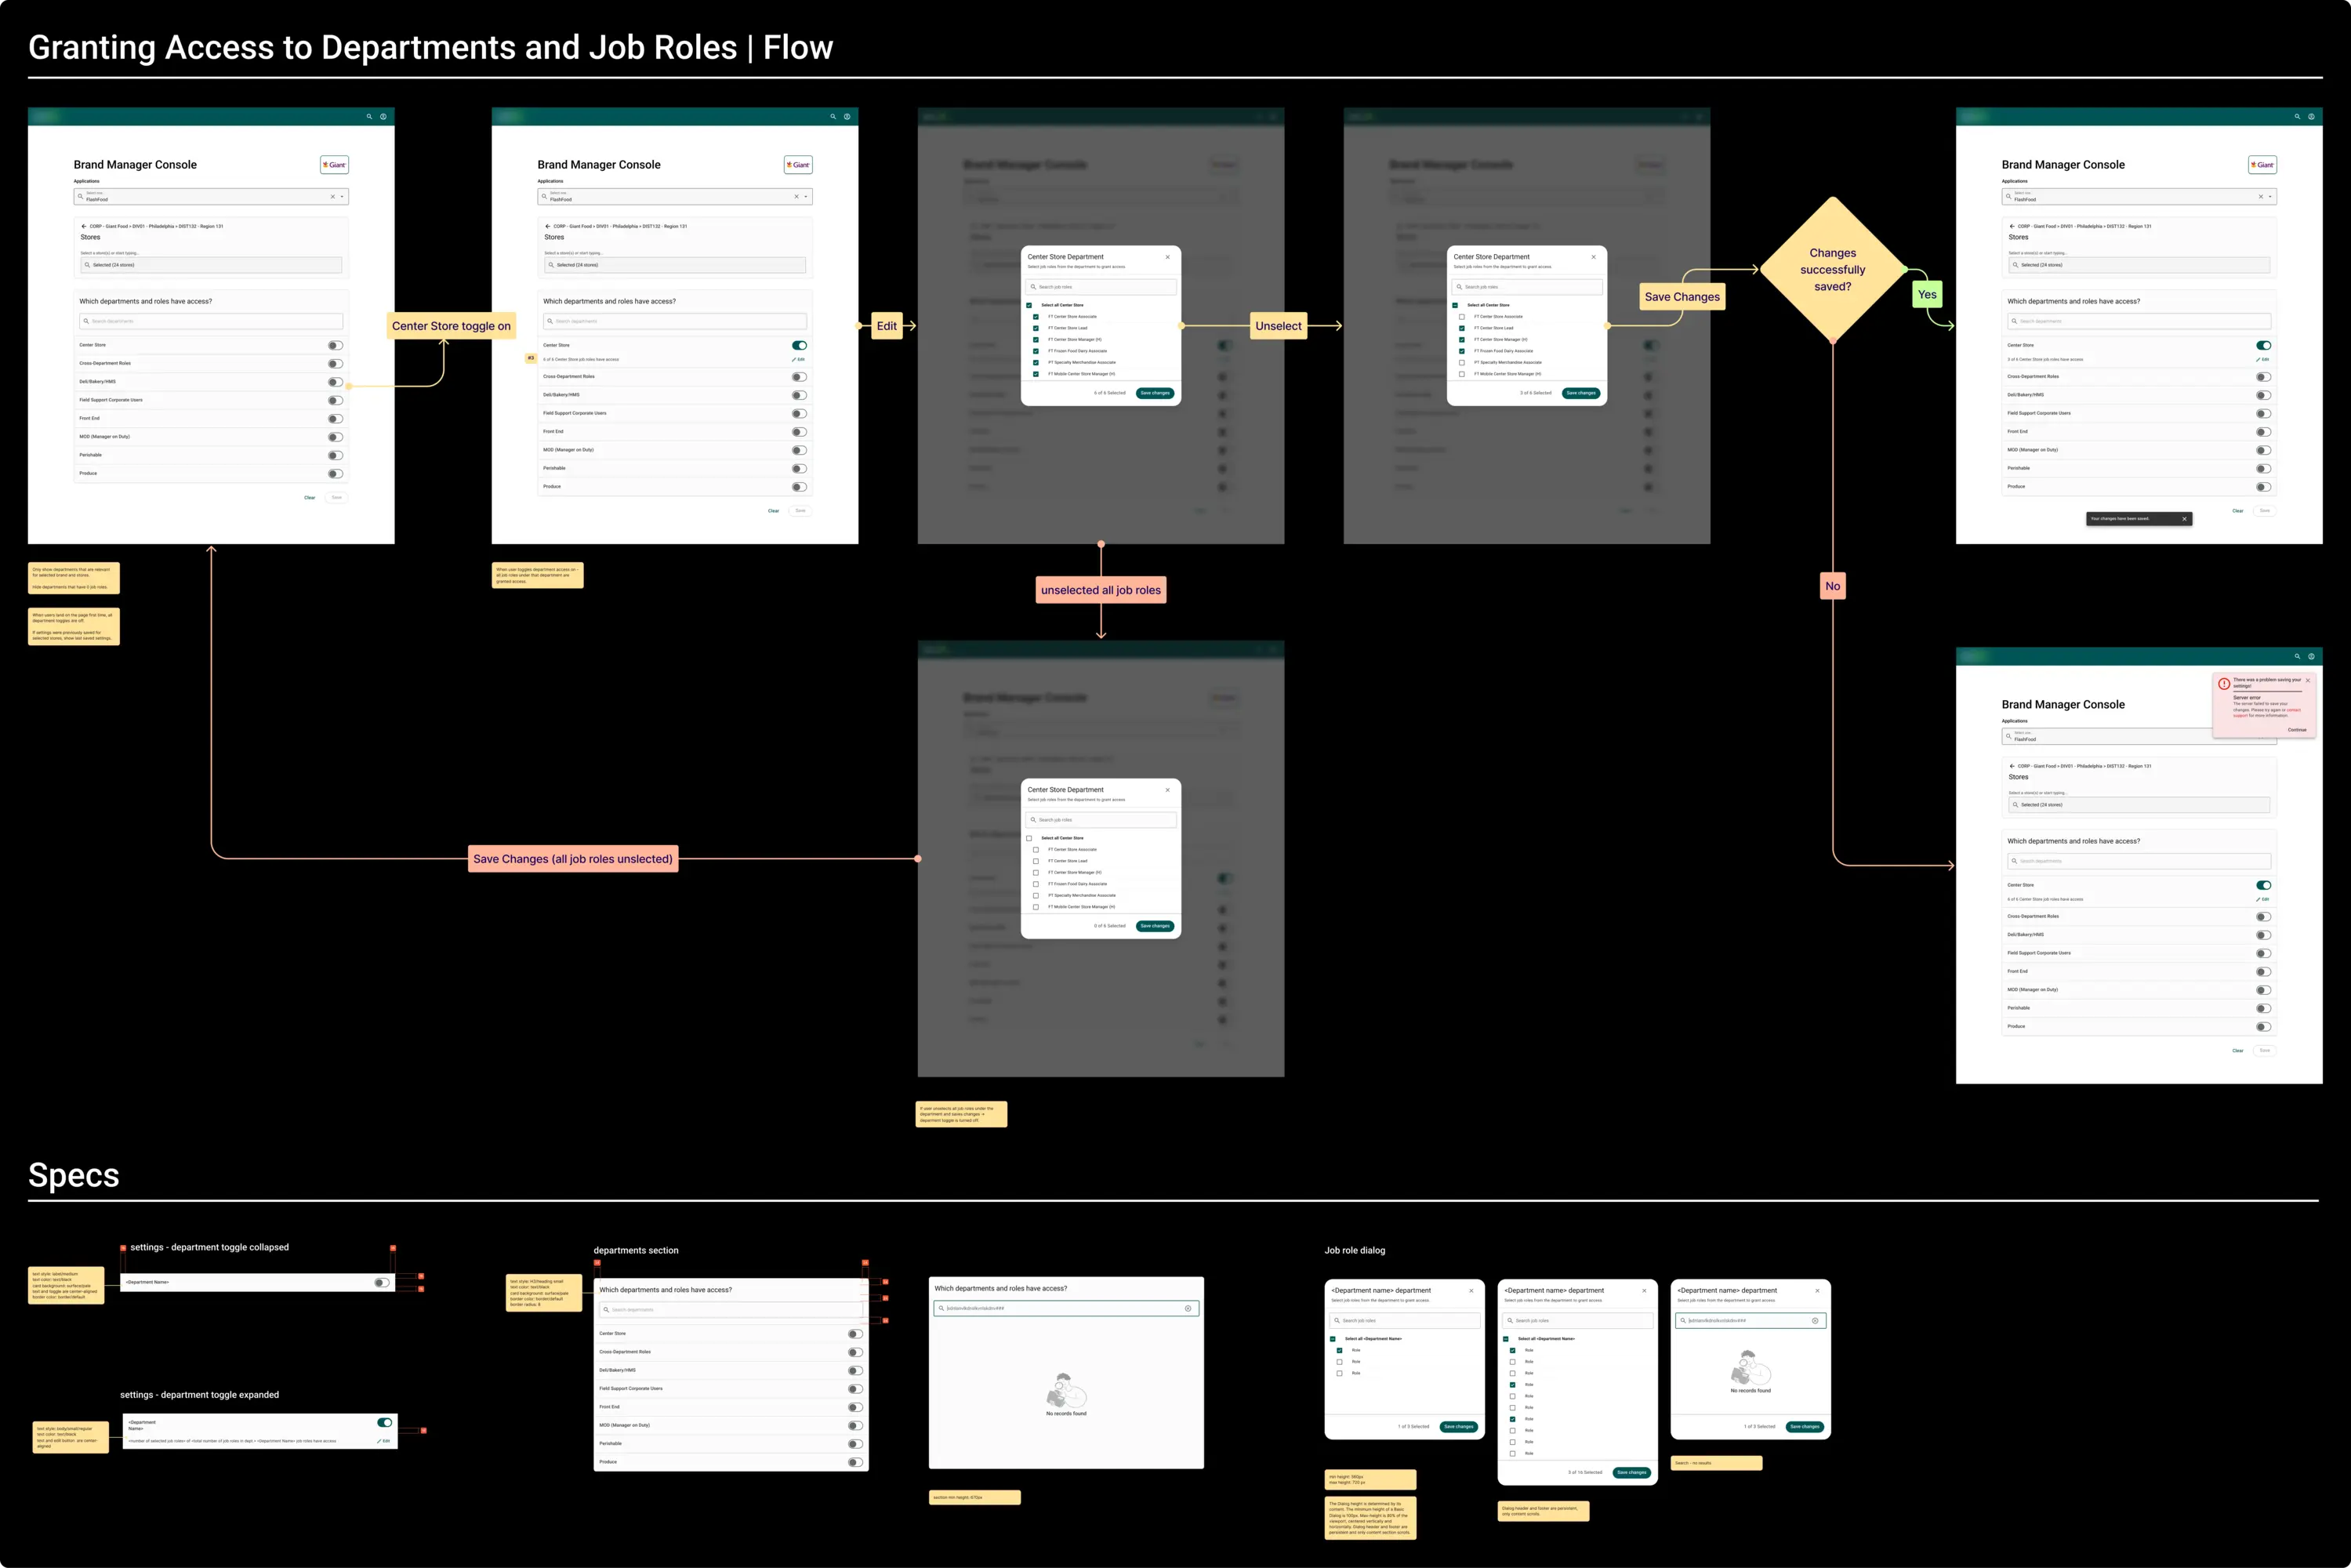Open the Stores selector on second flow screen
The height and width of the screenshot is (1568, 2351).
(675, 265)
